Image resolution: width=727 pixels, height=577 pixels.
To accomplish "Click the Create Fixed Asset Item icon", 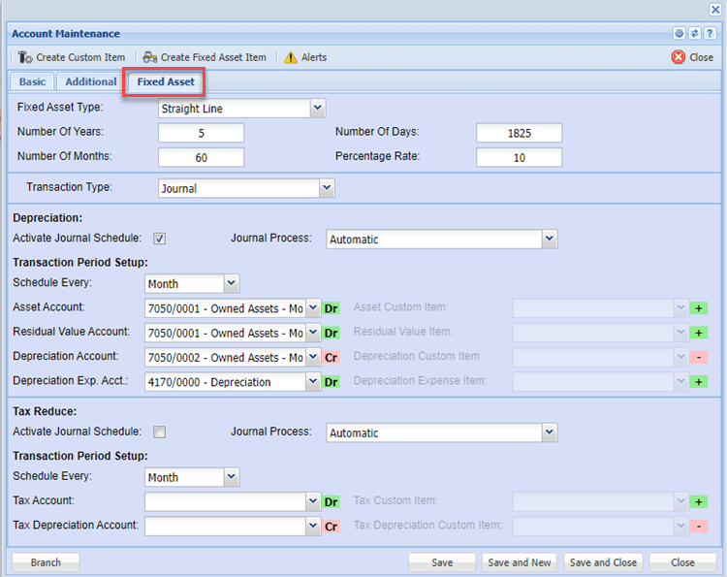I will [150, 57].
